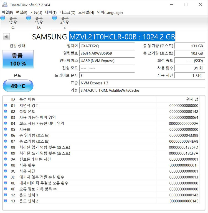Click total host reads value 131 GB

coord(189,46)
